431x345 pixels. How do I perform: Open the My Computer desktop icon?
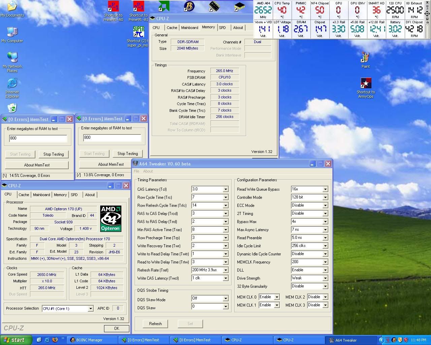click(12, 35)
